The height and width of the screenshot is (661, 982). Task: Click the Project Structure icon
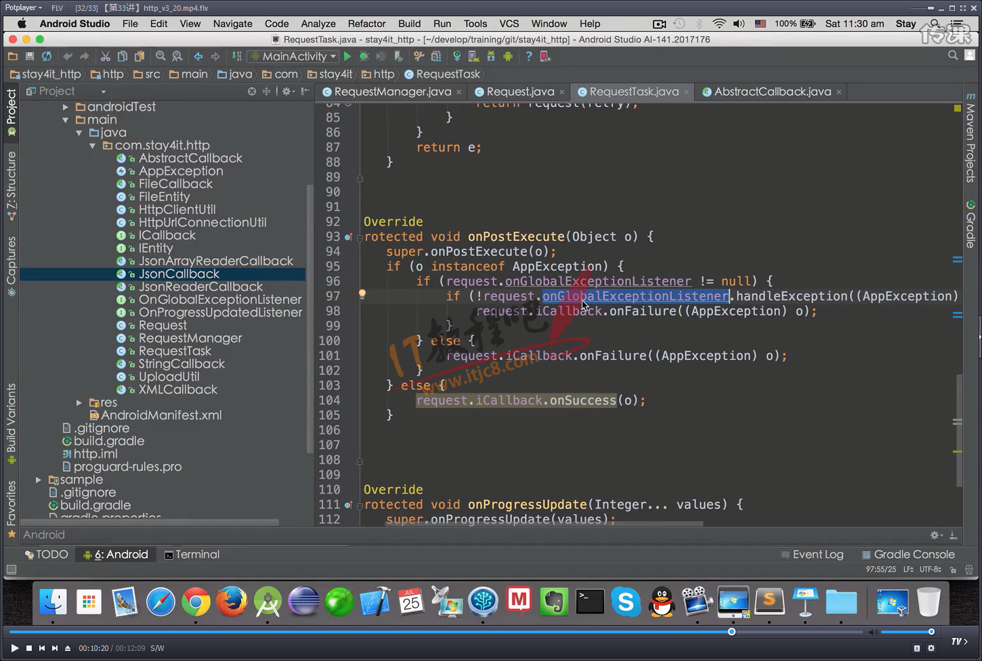[x=436, y=57]
